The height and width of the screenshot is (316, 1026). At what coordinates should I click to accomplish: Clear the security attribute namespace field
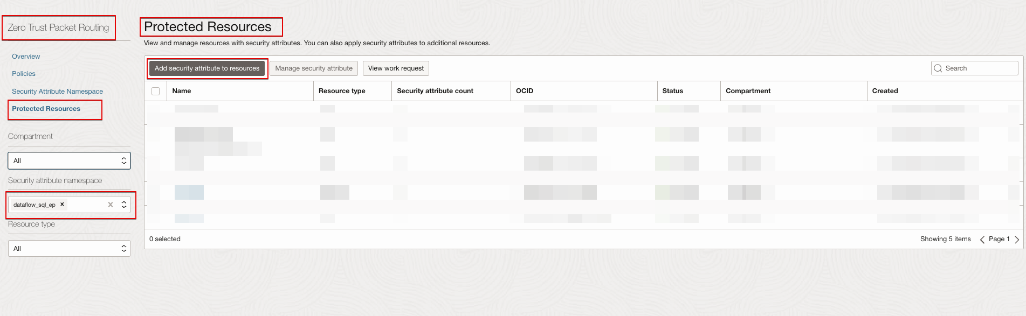111,205
